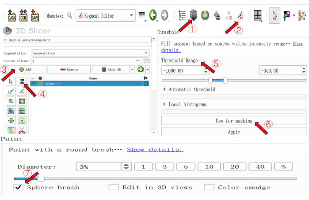Toggle the Sphere brush checkbox
Screen dimensions: 309x200
18,187
